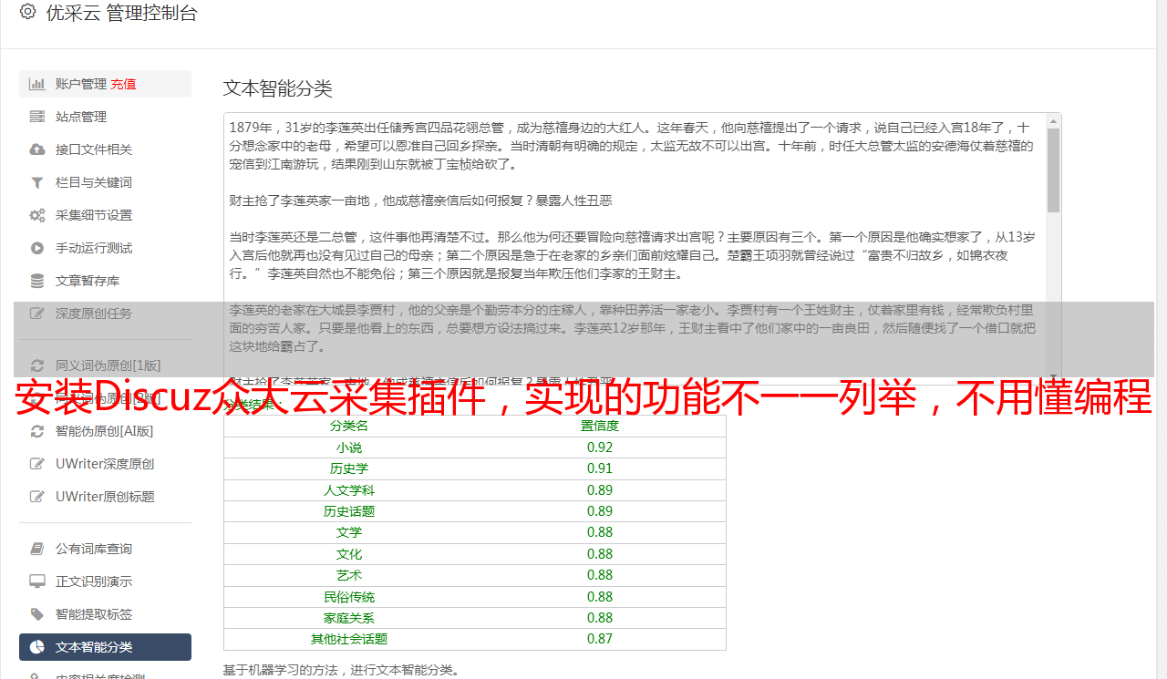Image resolution: width=1167 pixels, height=679 pixels.
Task: Select the 历史话题 category cell
Action: point(349,511)
